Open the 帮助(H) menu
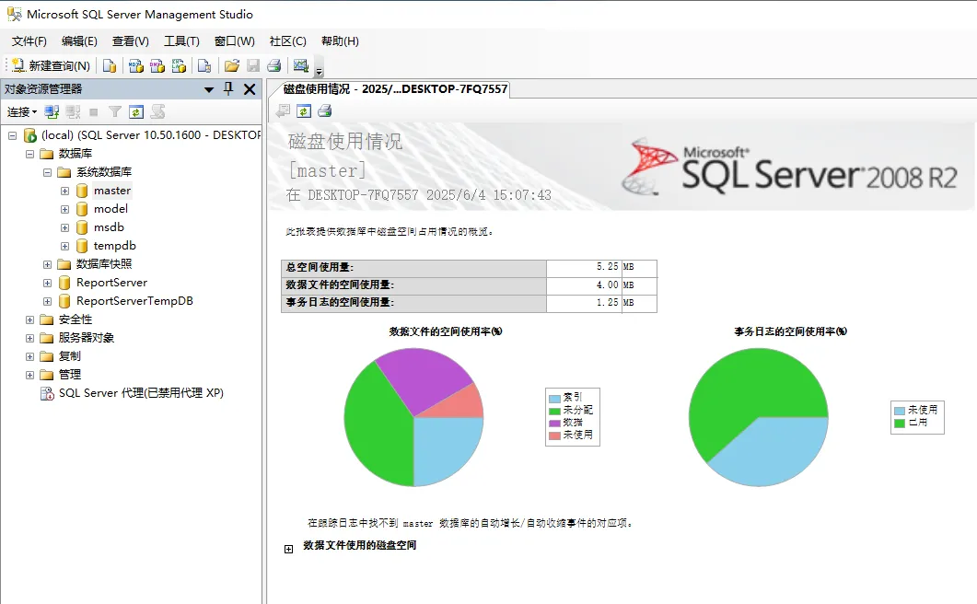The height and width of the screenshot is (604, 977). (340, 41)
